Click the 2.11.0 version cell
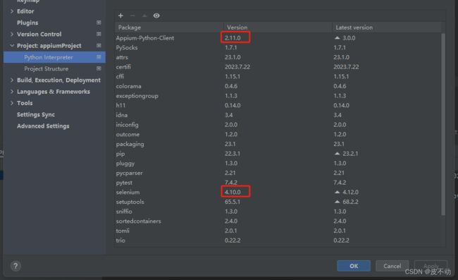458x280 pixels. [233, 38]
